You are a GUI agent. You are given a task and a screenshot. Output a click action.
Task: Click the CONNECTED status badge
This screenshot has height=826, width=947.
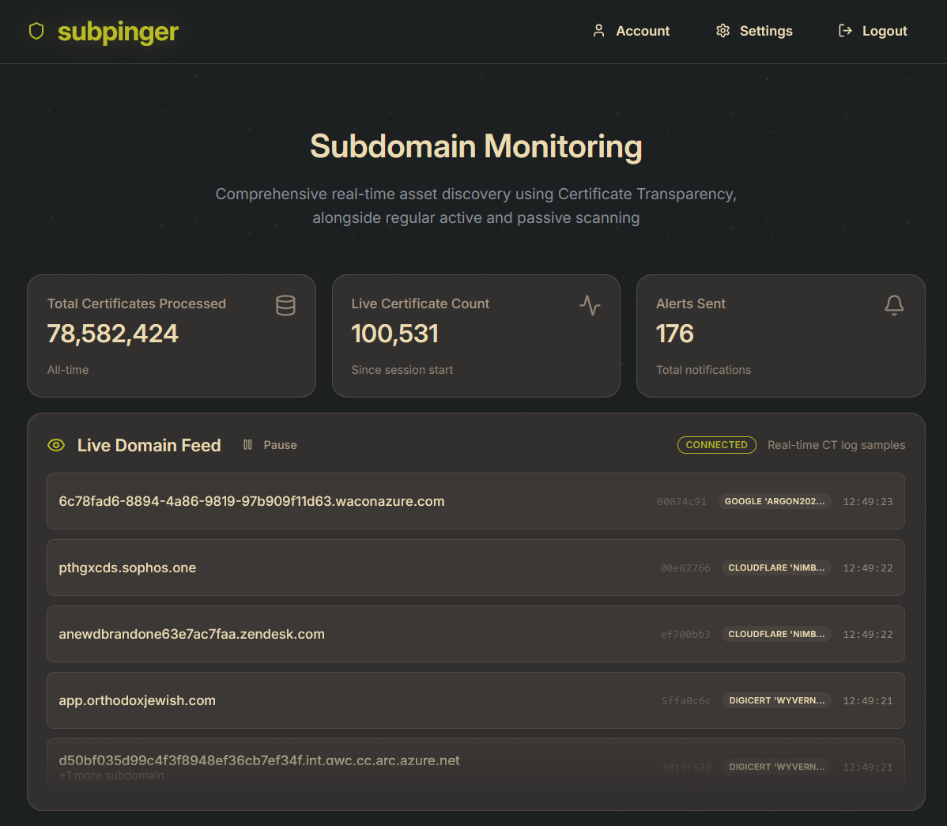(x=716, y=445)
